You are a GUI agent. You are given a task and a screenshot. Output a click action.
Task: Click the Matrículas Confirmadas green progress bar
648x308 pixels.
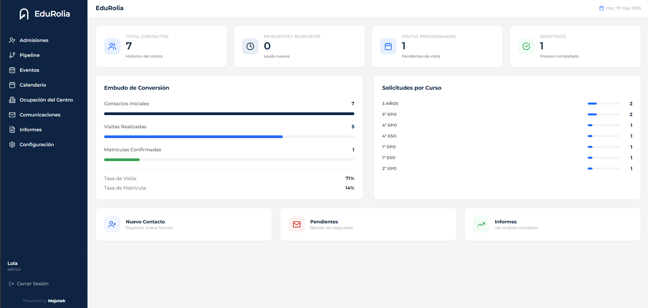[x=122, y=160]
